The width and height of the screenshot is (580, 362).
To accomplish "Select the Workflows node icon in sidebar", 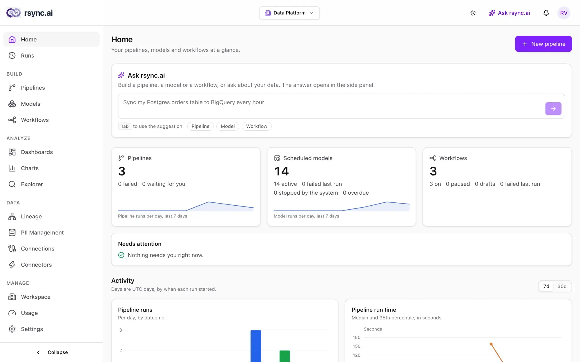I will pyautogui.click(x=12, y=120).
